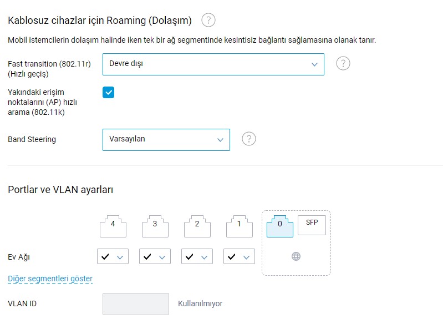Open Fast transition (802.11r) dropdown
Screen dimensions: 443x329
pos(213,64)
